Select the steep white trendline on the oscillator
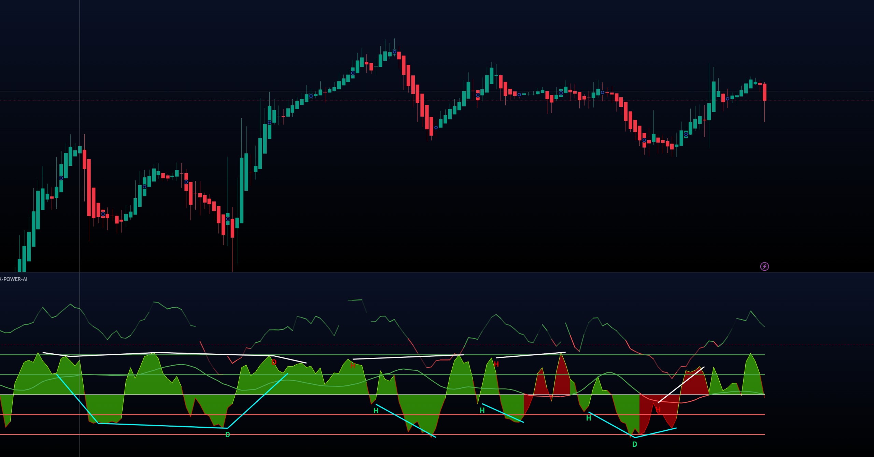This screenshot has width=874, height=457. (681, 385)
